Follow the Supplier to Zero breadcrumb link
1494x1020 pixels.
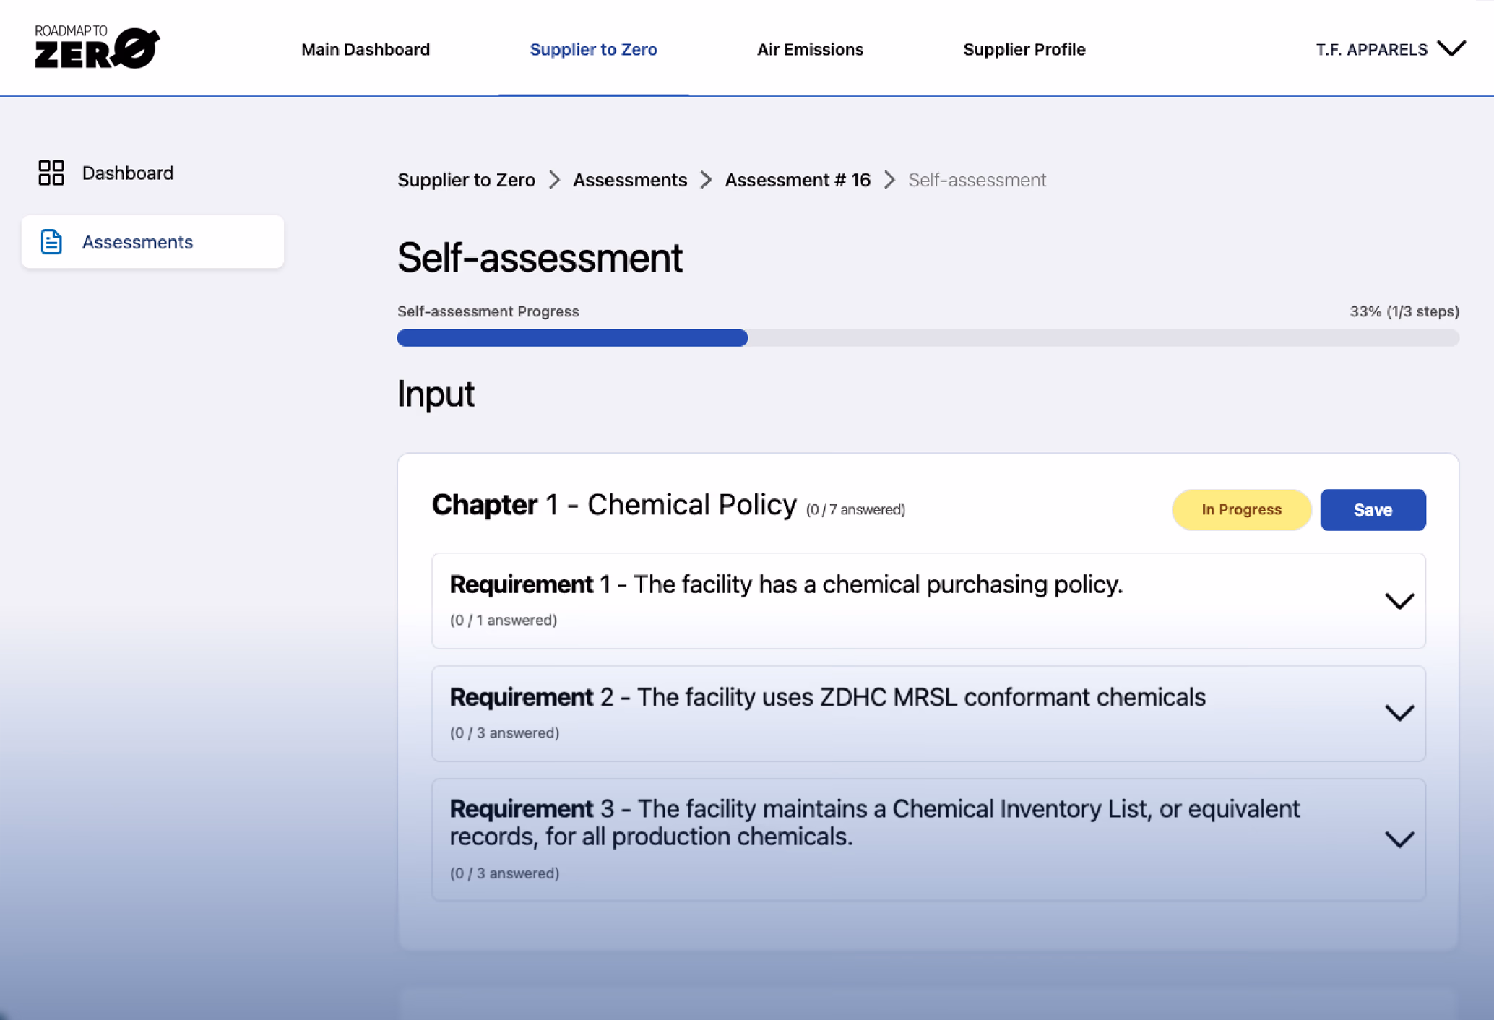pos(466,180)
